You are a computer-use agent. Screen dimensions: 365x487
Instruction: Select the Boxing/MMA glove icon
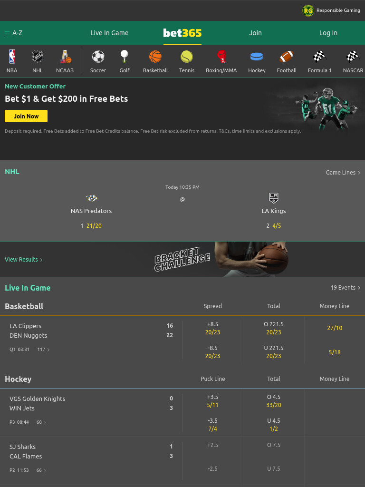coord(221,57)
